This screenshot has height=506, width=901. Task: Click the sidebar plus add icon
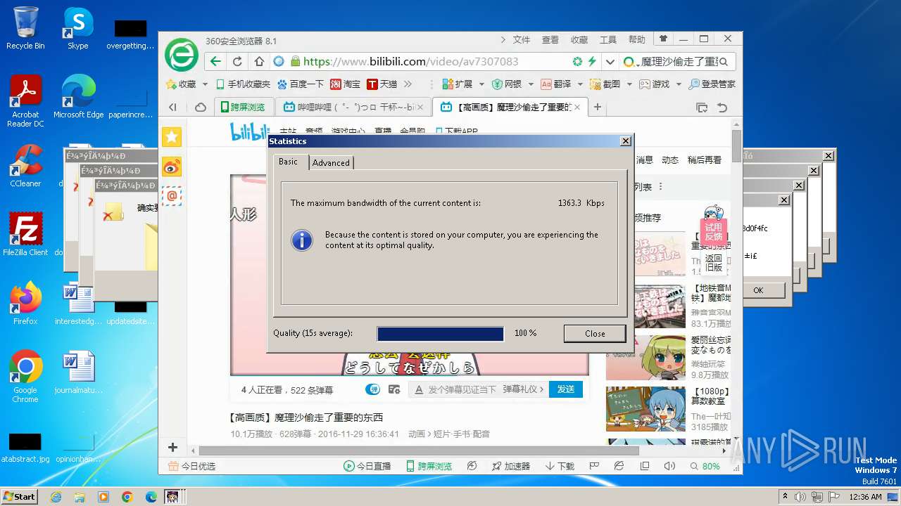172,447
